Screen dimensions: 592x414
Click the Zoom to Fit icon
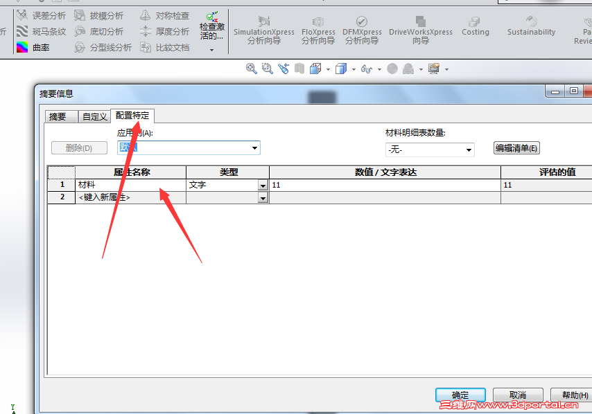point(250,69)
